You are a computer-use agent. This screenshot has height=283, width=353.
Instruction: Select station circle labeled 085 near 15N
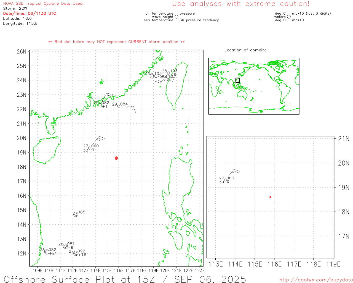[76, 214]
